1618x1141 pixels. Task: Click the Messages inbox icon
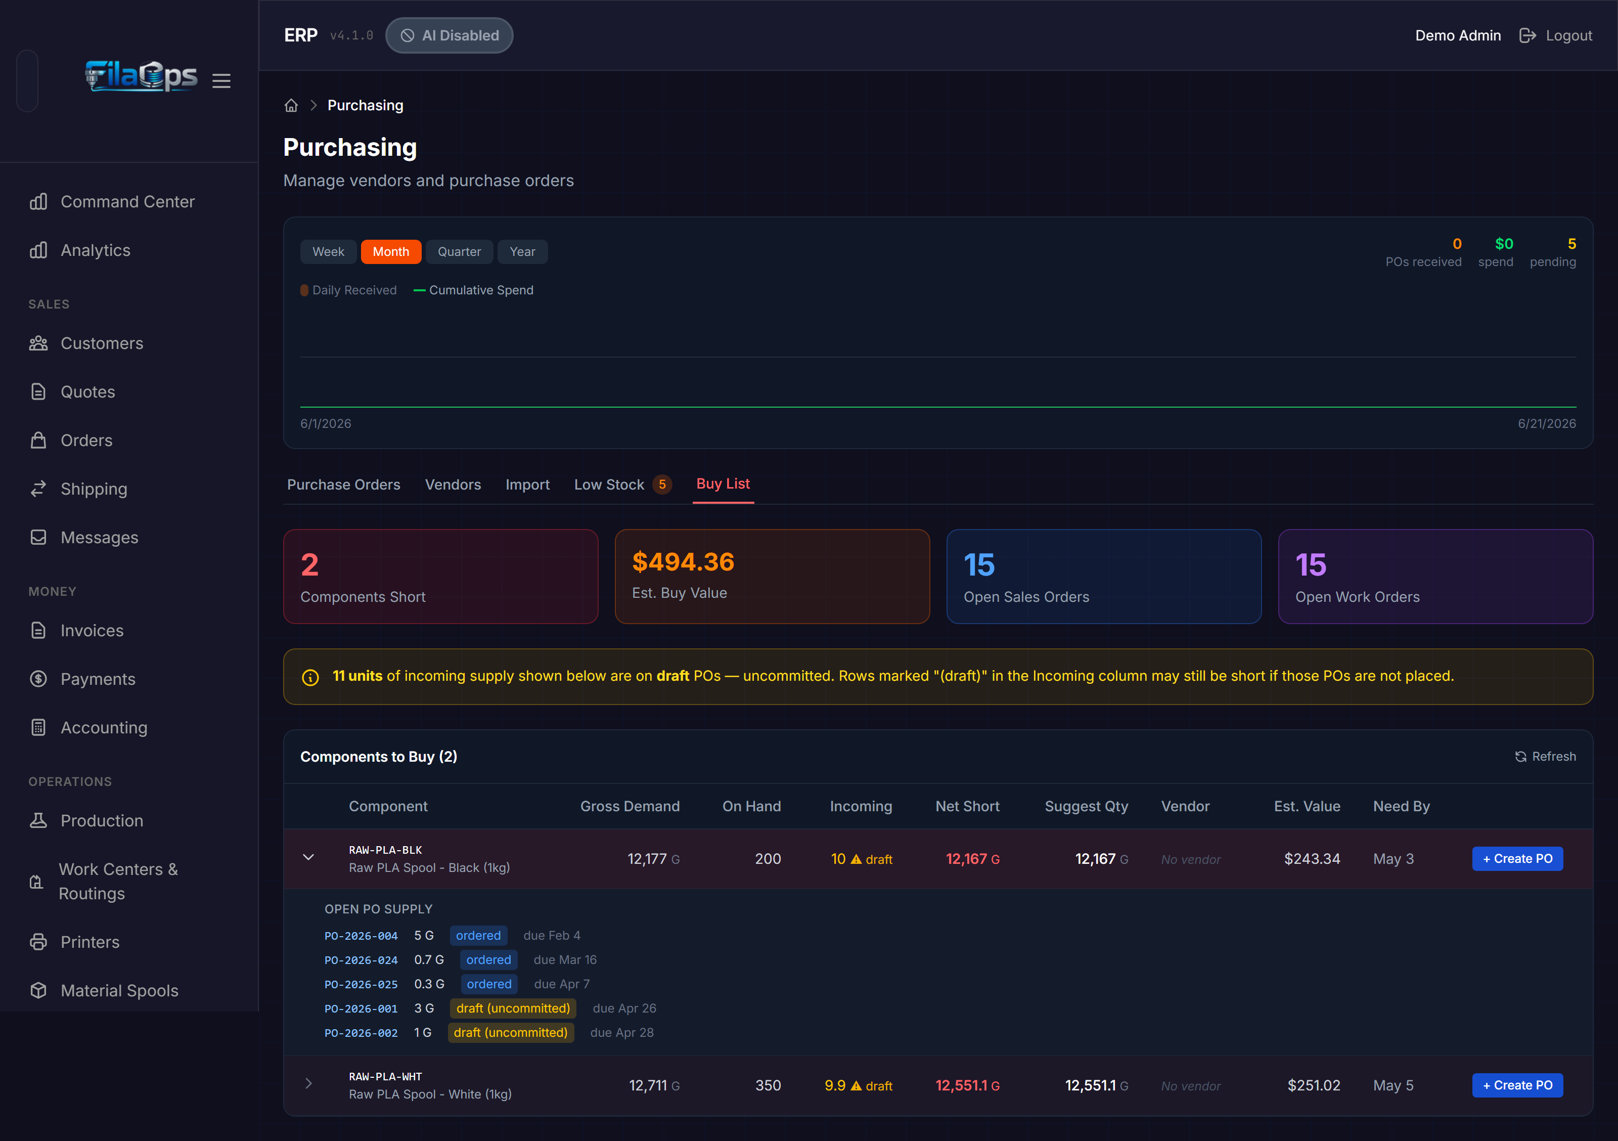click(38, 538)
